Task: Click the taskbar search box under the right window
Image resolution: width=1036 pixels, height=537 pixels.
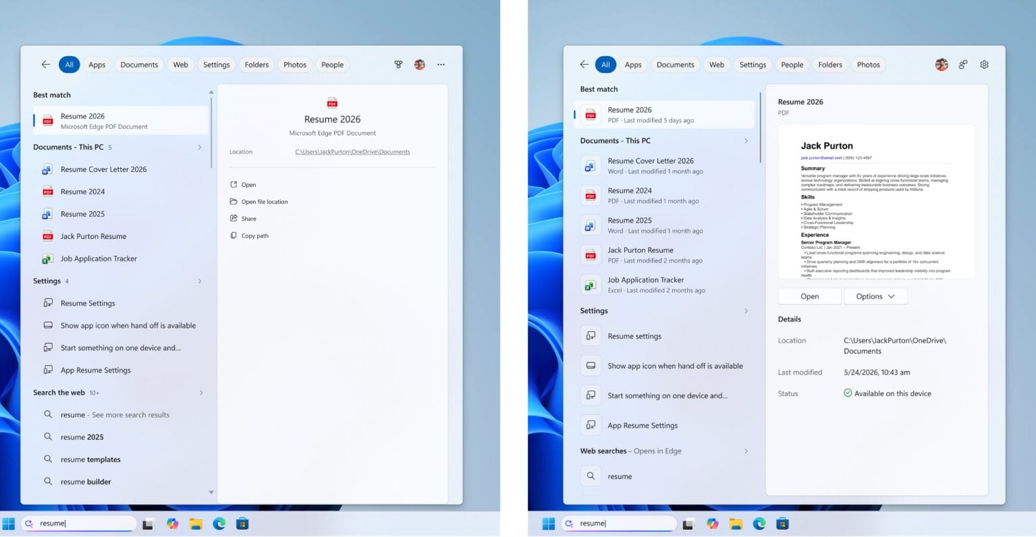Action: point(618,524)
